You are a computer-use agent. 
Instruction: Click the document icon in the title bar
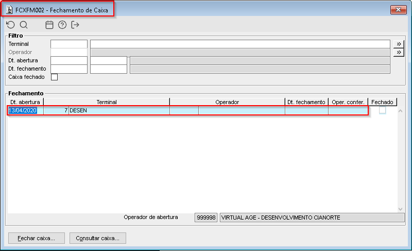[9, 10]
